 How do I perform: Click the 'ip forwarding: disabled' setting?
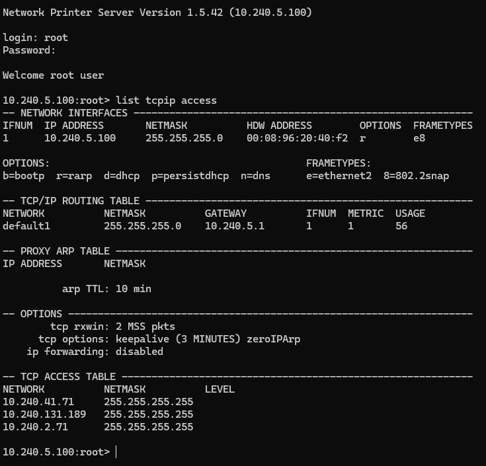(95, 352)
